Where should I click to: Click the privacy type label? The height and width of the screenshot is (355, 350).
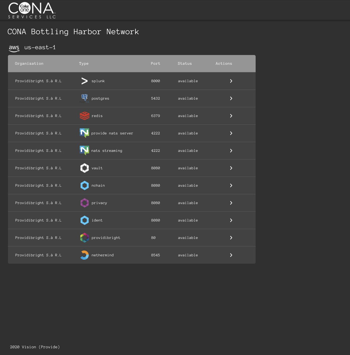(x=99, y=203)
